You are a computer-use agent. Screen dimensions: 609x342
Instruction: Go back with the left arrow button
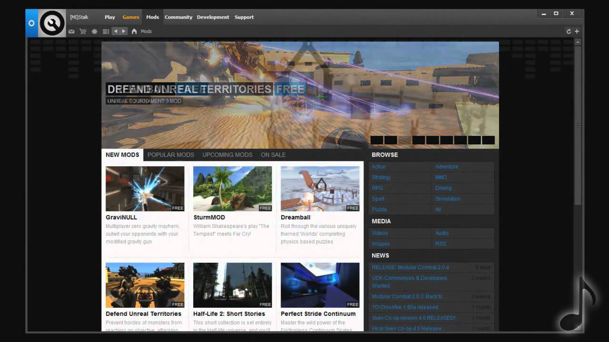(116, 31)
